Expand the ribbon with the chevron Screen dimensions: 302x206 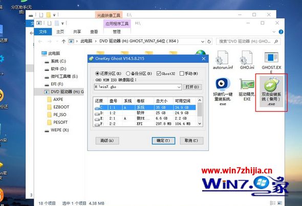[274, 32]
